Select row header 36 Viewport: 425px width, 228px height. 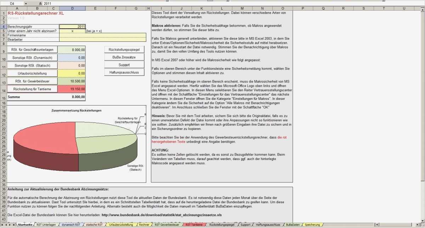pos(3,189)
